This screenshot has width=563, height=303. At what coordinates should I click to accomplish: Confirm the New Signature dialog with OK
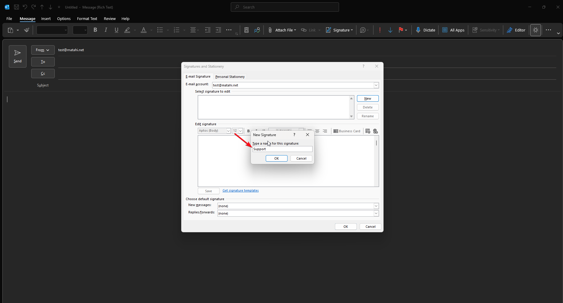tap(276, 158)
